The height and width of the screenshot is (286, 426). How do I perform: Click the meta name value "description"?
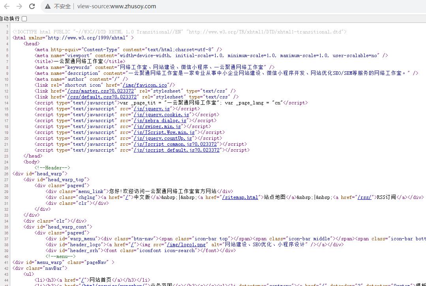pos(83,73)
